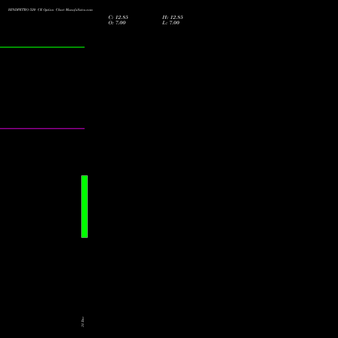338x338 pixels.
Task: Click the close value C: 12.85
Action: click(118, 18)
